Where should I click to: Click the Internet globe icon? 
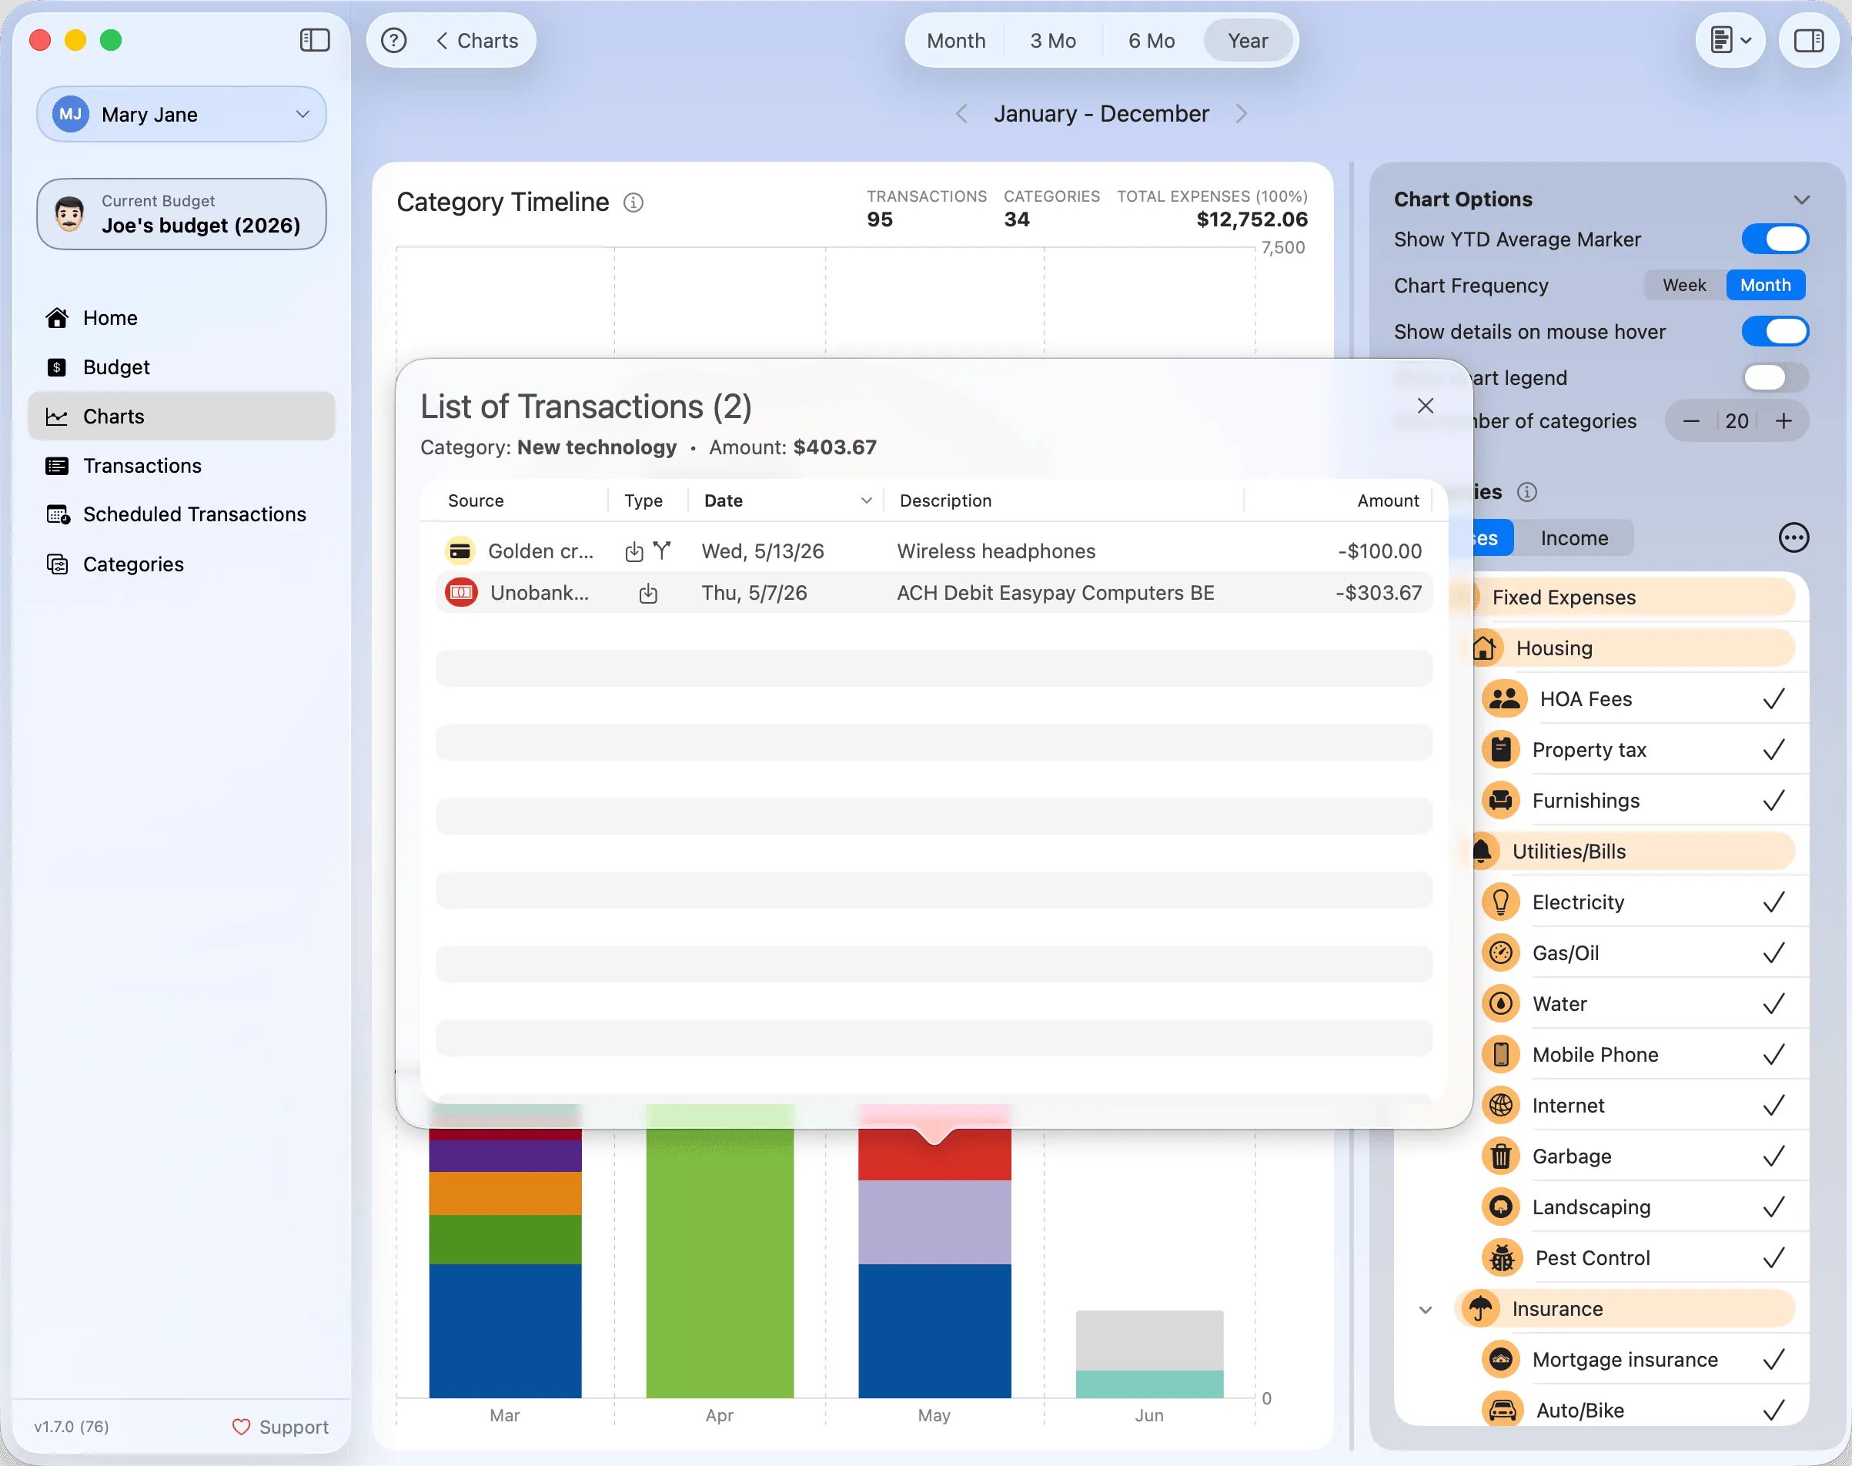click(1501, 1105)
